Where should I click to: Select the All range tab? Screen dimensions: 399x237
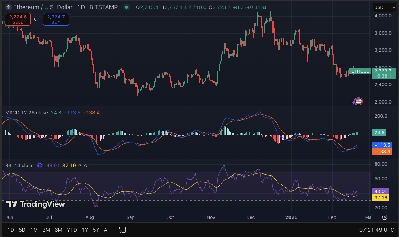pyautogui.click(x=107, y=230)
